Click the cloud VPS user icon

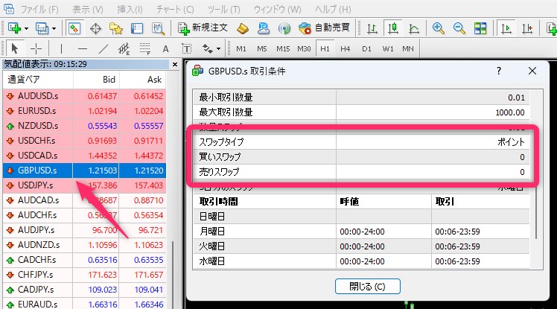pos(263,28)
